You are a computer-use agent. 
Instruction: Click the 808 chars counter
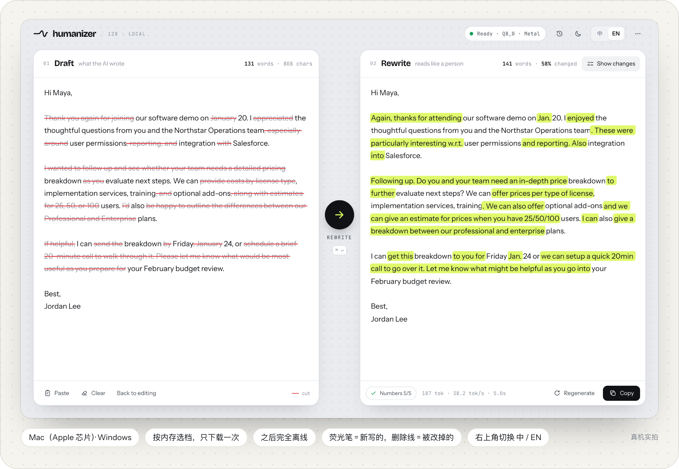pyautogui.click(x=298, y=64)
